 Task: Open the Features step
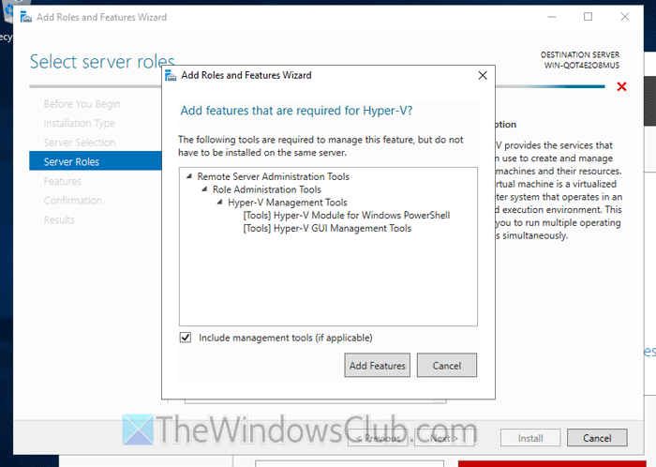click(x=63, y=181)
